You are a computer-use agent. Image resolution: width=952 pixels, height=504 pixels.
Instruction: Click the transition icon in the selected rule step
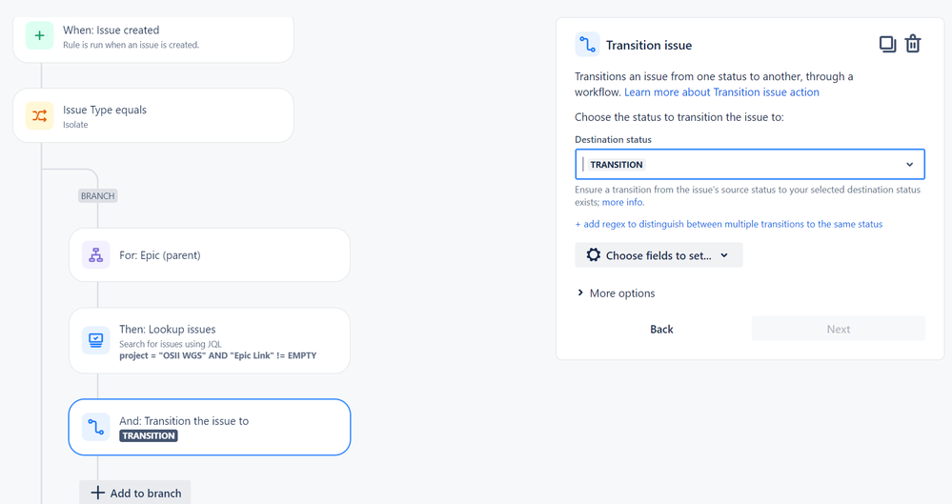[x=96, y=427]
